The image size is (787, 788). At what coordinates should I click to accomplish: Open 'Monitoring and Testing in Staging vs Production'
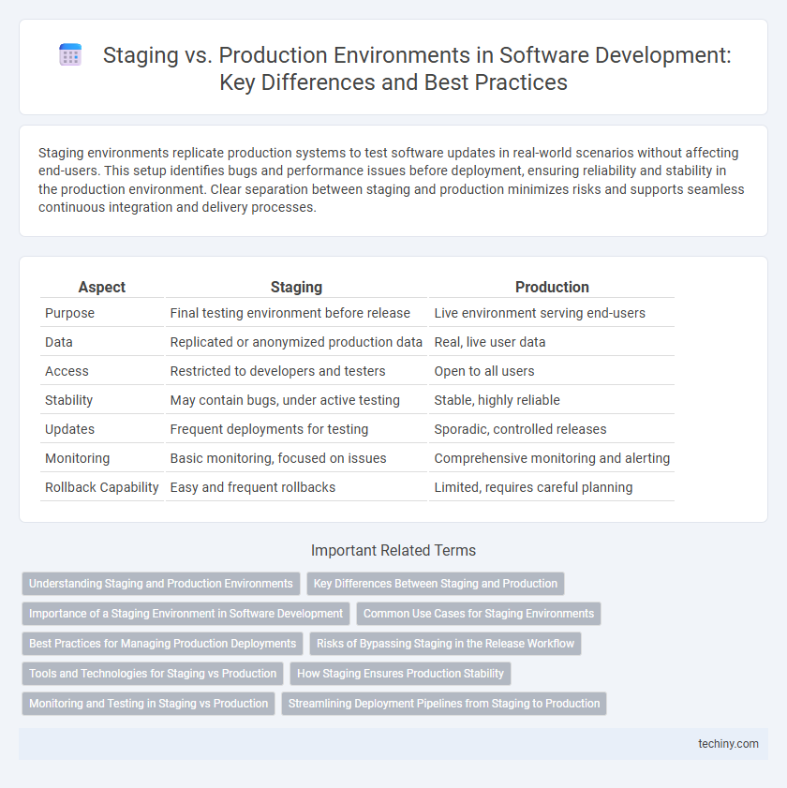click(x=148, y=703)
